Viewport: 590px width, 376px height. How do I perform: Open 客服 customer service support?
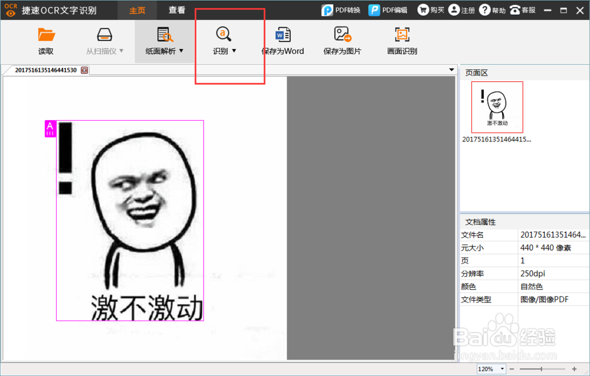coord(523,9)
